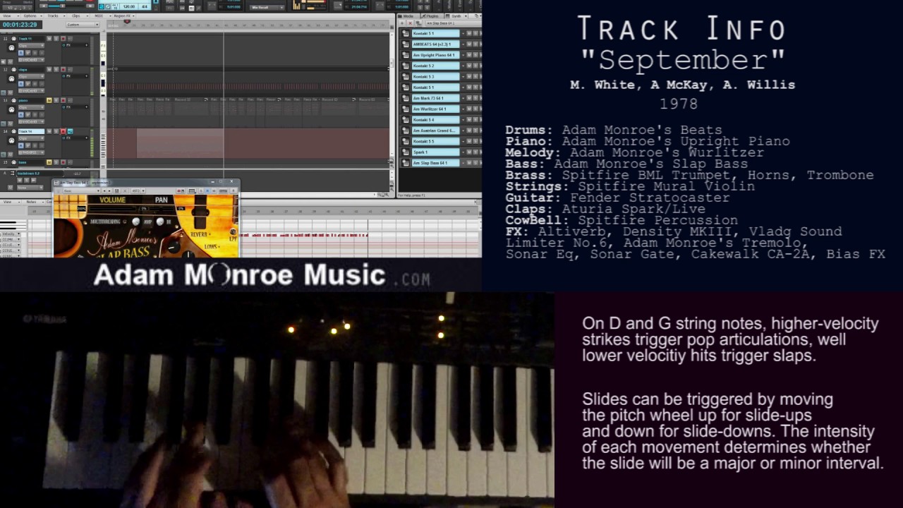
Task: Open Clips dropdown on Track 14
Action: pyautogui.click(x=31, y=138)
